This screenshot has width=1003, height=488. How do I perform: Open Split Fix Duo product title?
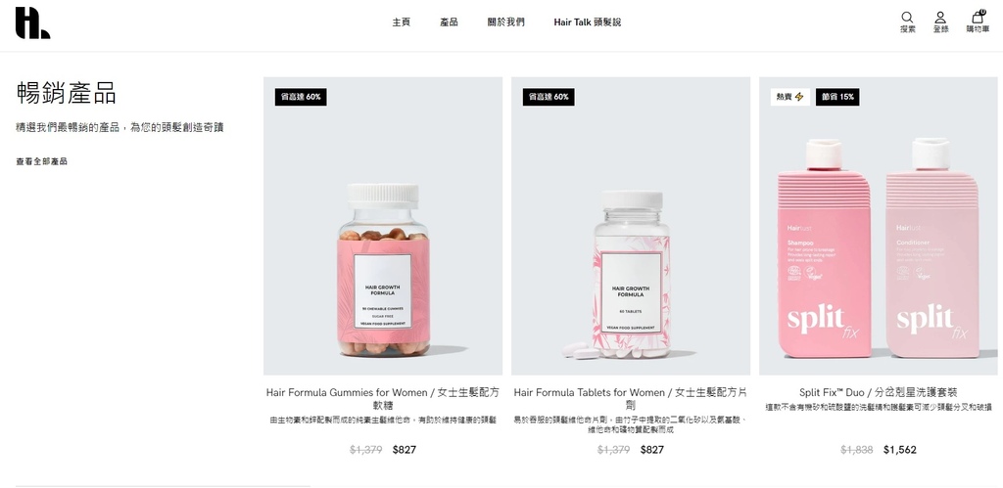[878, 392]
